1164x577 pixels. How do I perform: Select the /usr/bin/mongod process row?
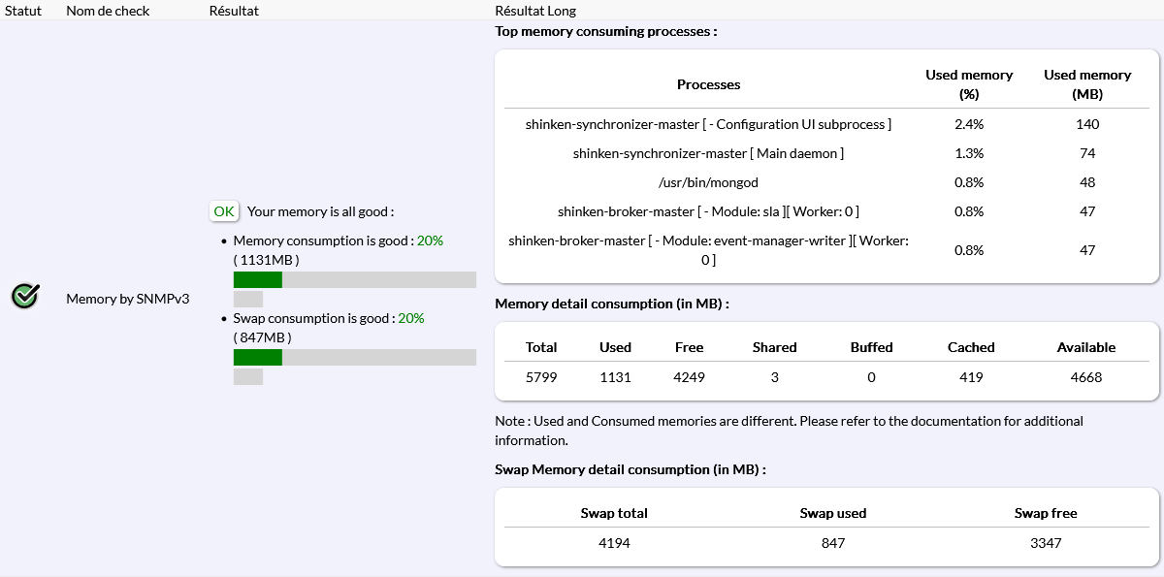(x=708, y=182)
